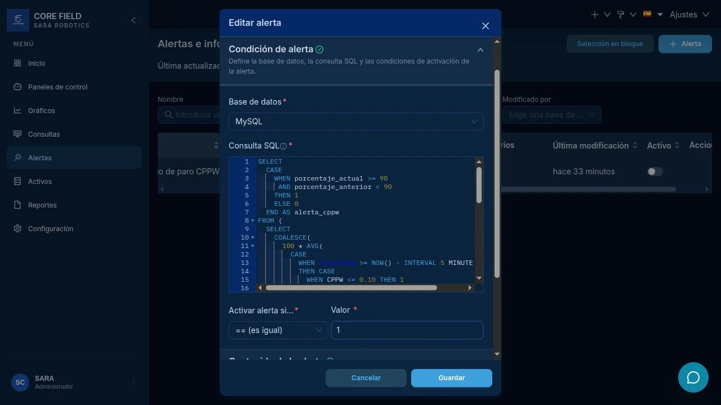Click the + Alerta button
This screenshot has width=721, height=405.
[x=685, y=43]
